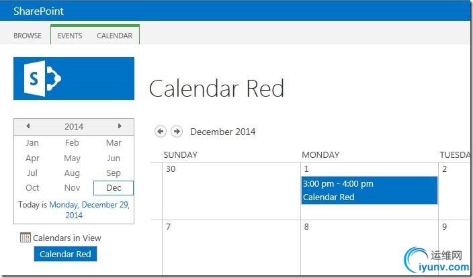Select Dec in the month picker

click(x=113, y=188)
